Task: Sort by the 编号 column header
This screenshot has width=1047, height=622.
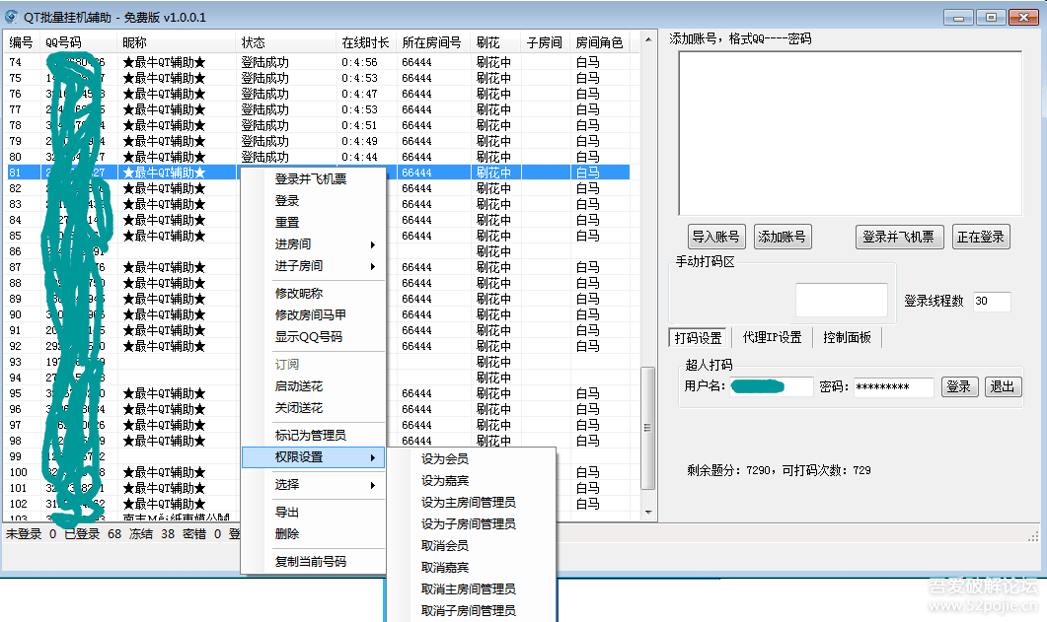Action: (22, 42)
